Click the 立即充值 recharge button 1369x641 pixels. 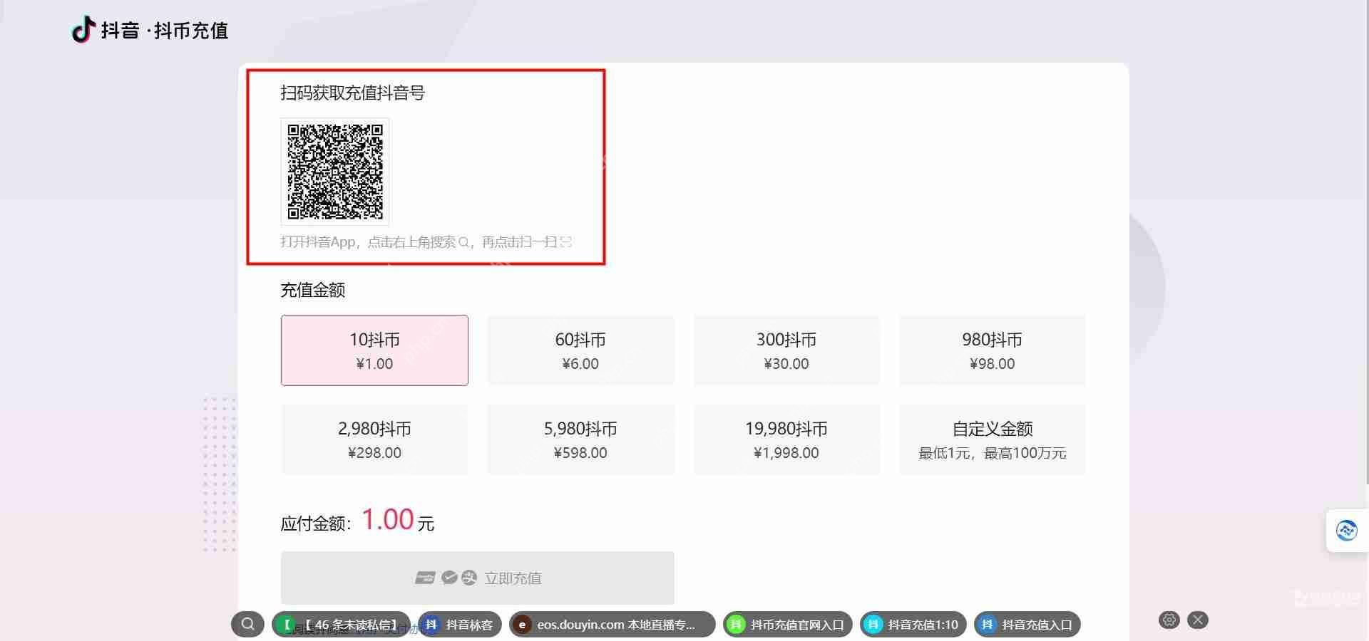click(477, 578)
